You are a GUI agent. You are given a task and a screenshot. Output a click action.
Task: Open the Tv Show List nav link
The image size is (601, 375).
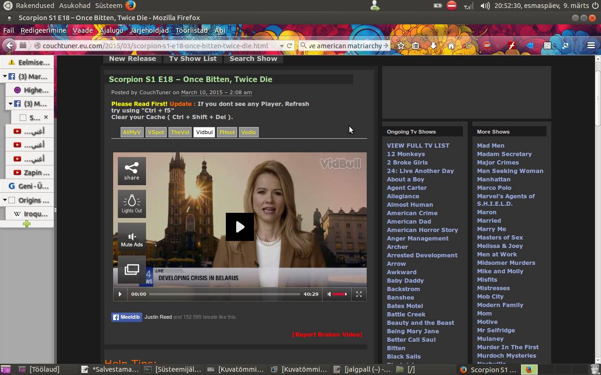click(x=193, y=59)
